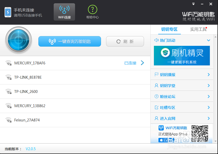Click the question icon beside 粉丝论坛
This screenshot has width=218, height=154.
[x=156, y=96]
